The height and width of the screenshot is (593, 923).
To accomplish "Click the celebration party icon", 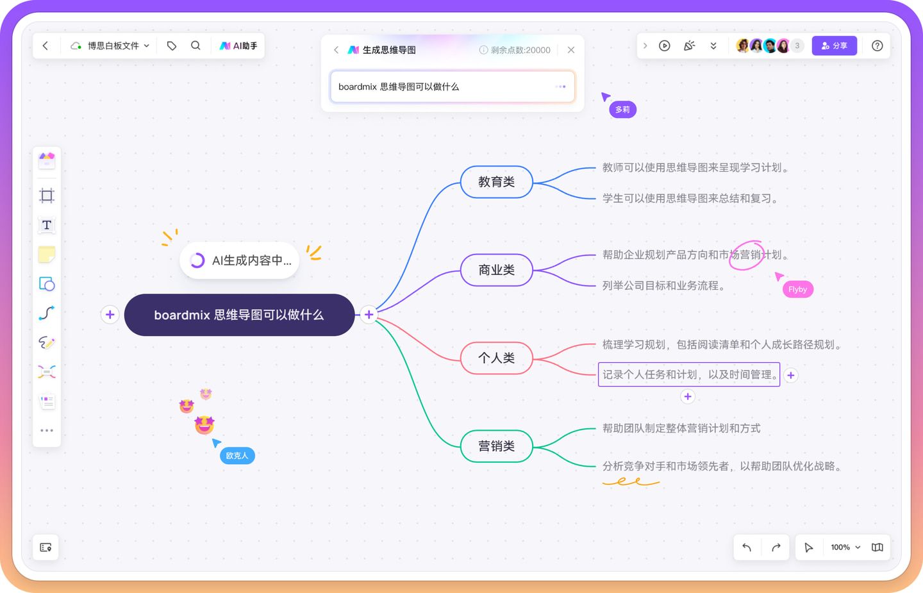I will click(x=689, y=46).
